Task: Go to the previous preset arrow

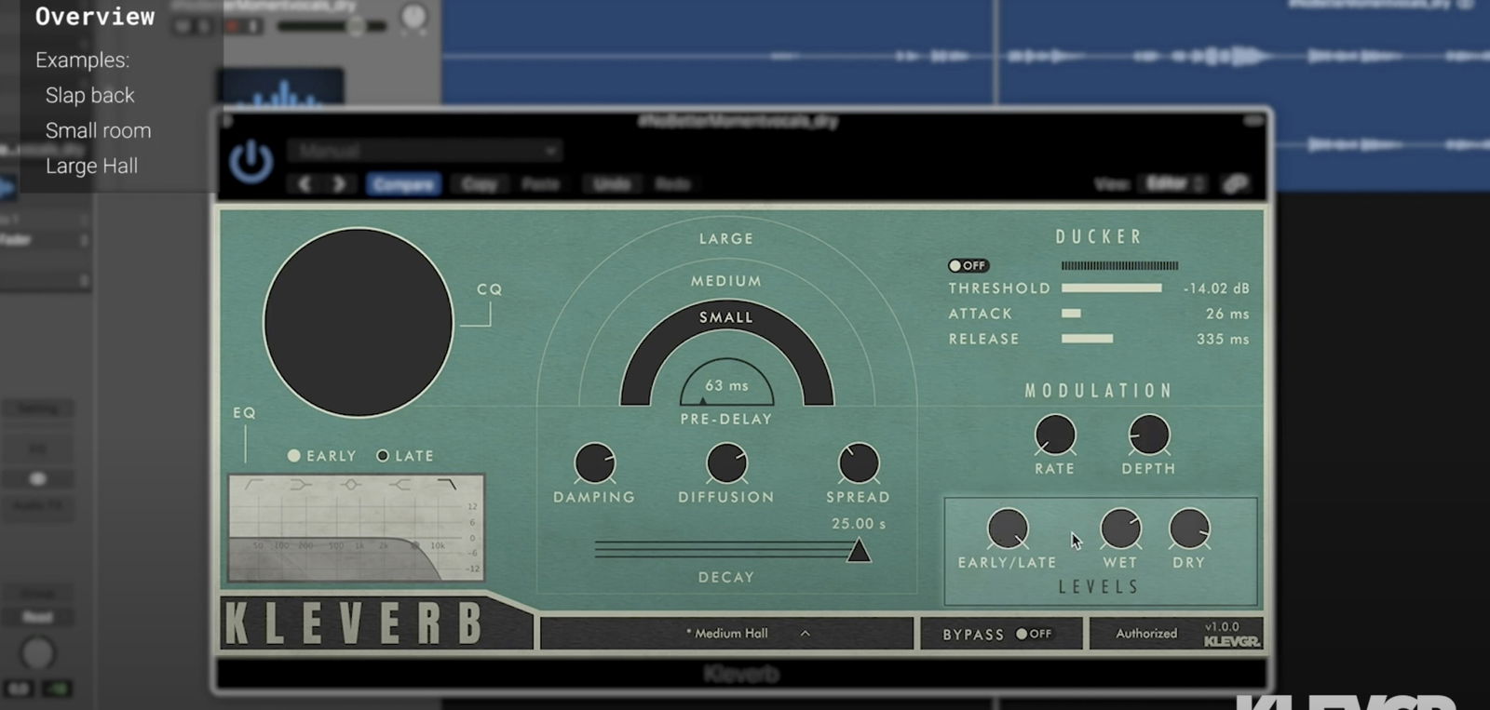Action: click(x=305, y=184)
